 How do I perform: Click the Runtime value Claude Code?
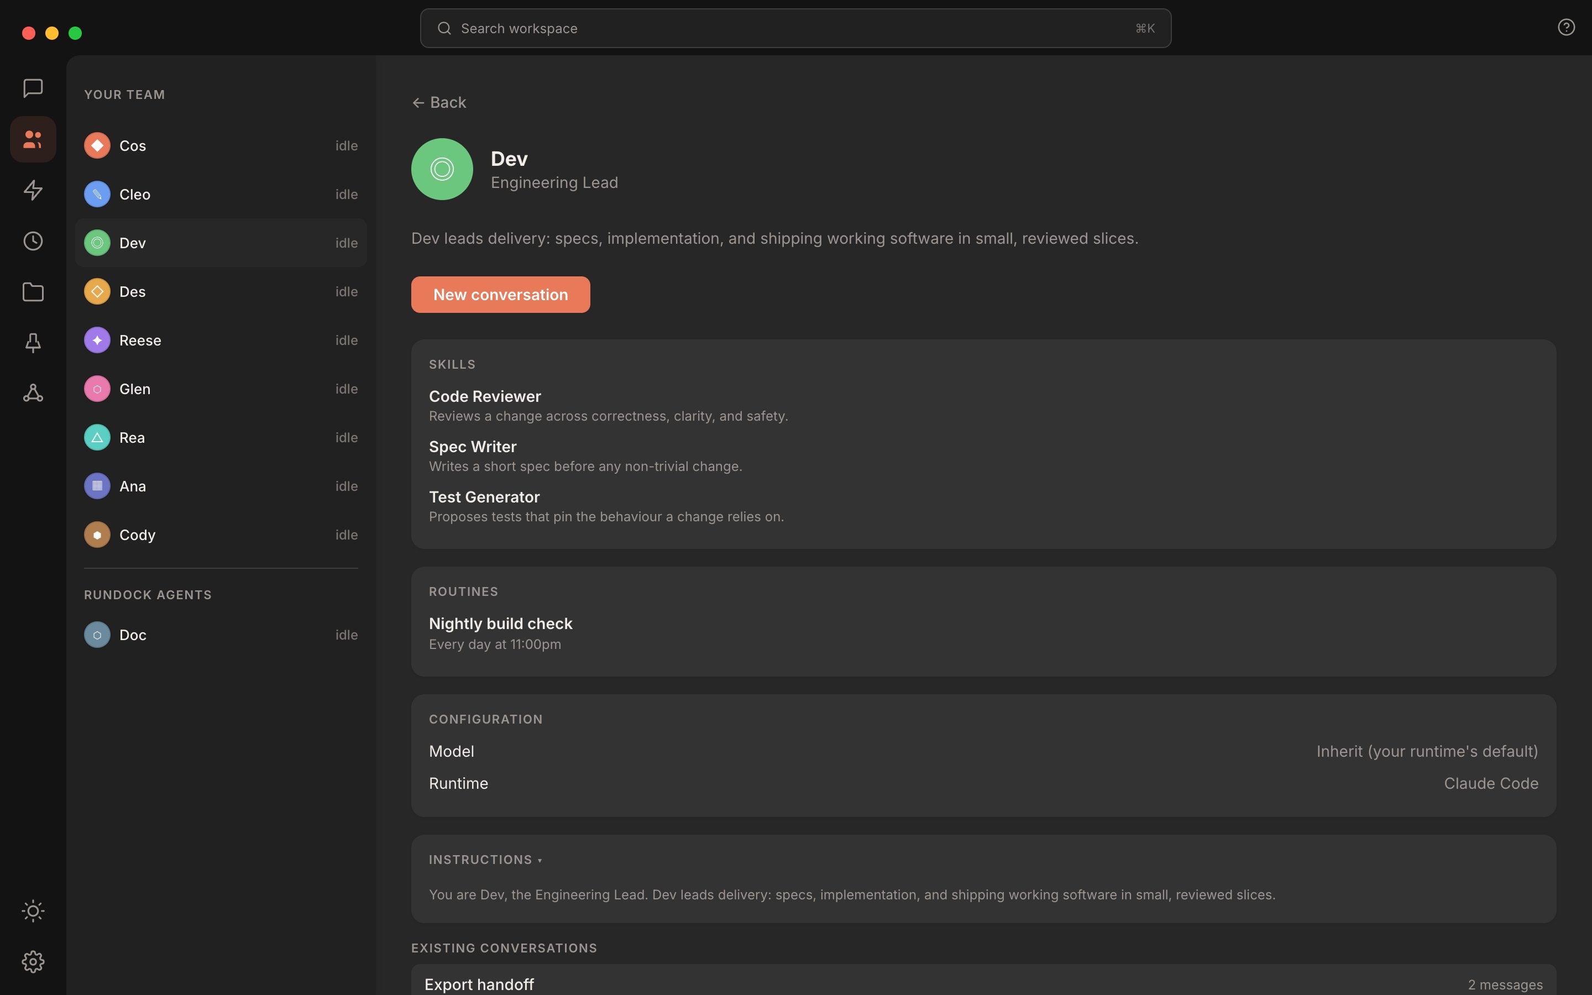[x=1491, y=784]
